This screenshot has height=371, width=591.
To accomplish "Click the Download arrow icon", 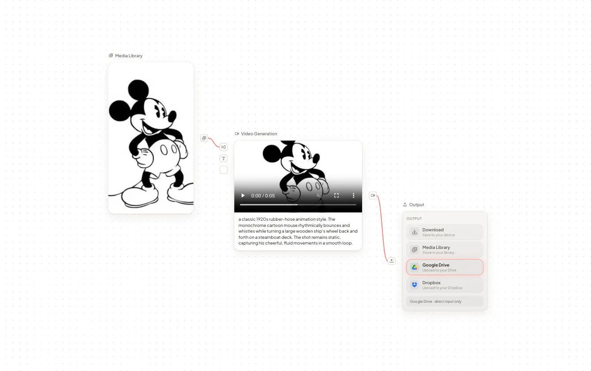I will point(415,232).
